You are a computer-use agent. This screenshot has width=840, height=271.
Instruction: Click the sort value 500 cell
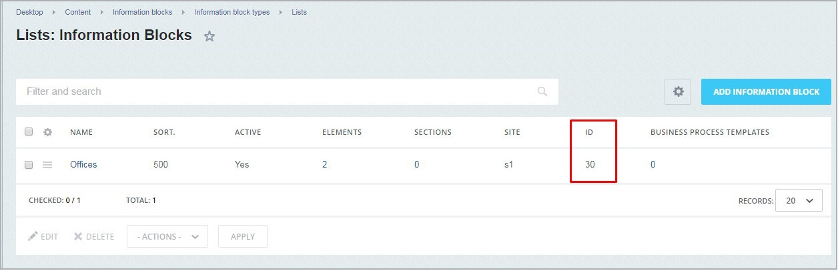pyautogui.click(x=161, y=164)
